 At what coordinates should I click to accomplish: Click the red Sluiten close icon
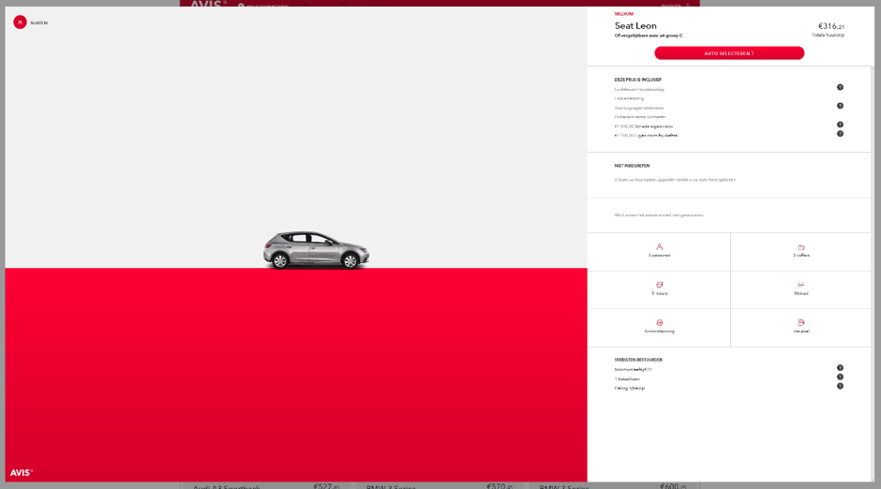click(20, 22)
